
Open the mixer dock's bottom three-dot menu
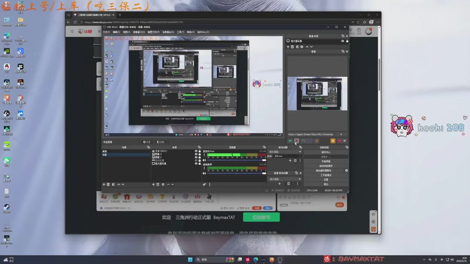pos(210,184)
